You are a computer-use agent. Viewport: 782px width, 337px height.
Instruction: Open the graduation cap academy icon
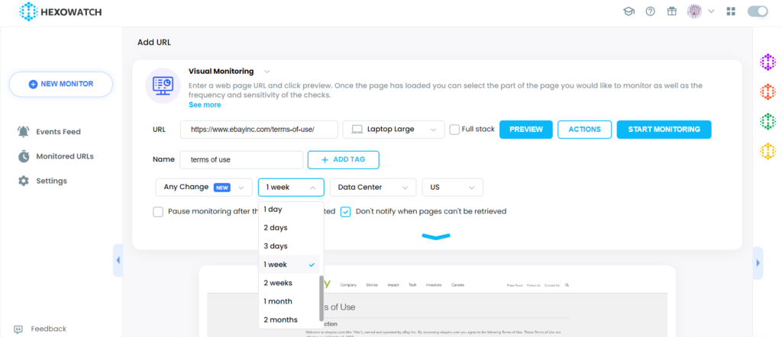tap(629, 11)
